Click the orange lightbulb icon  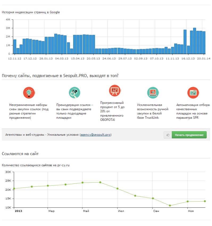[29, 93]
